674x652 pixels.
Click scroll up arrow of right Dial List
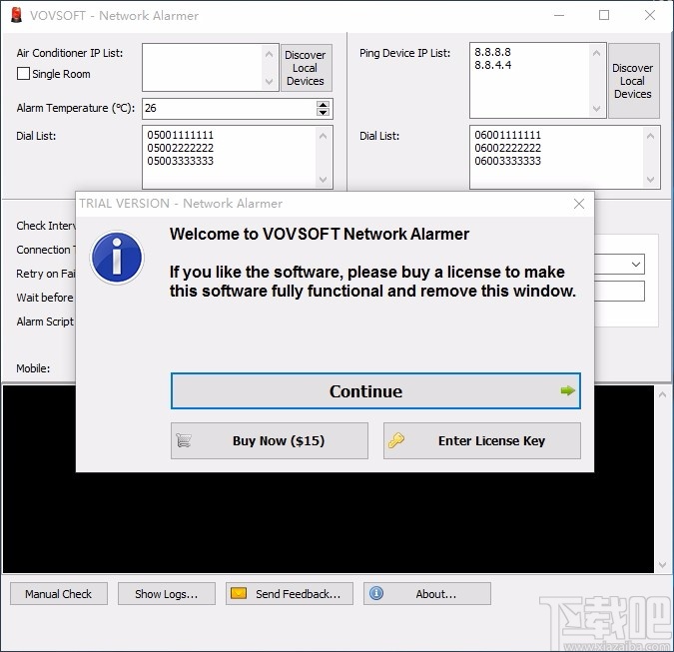650,136
